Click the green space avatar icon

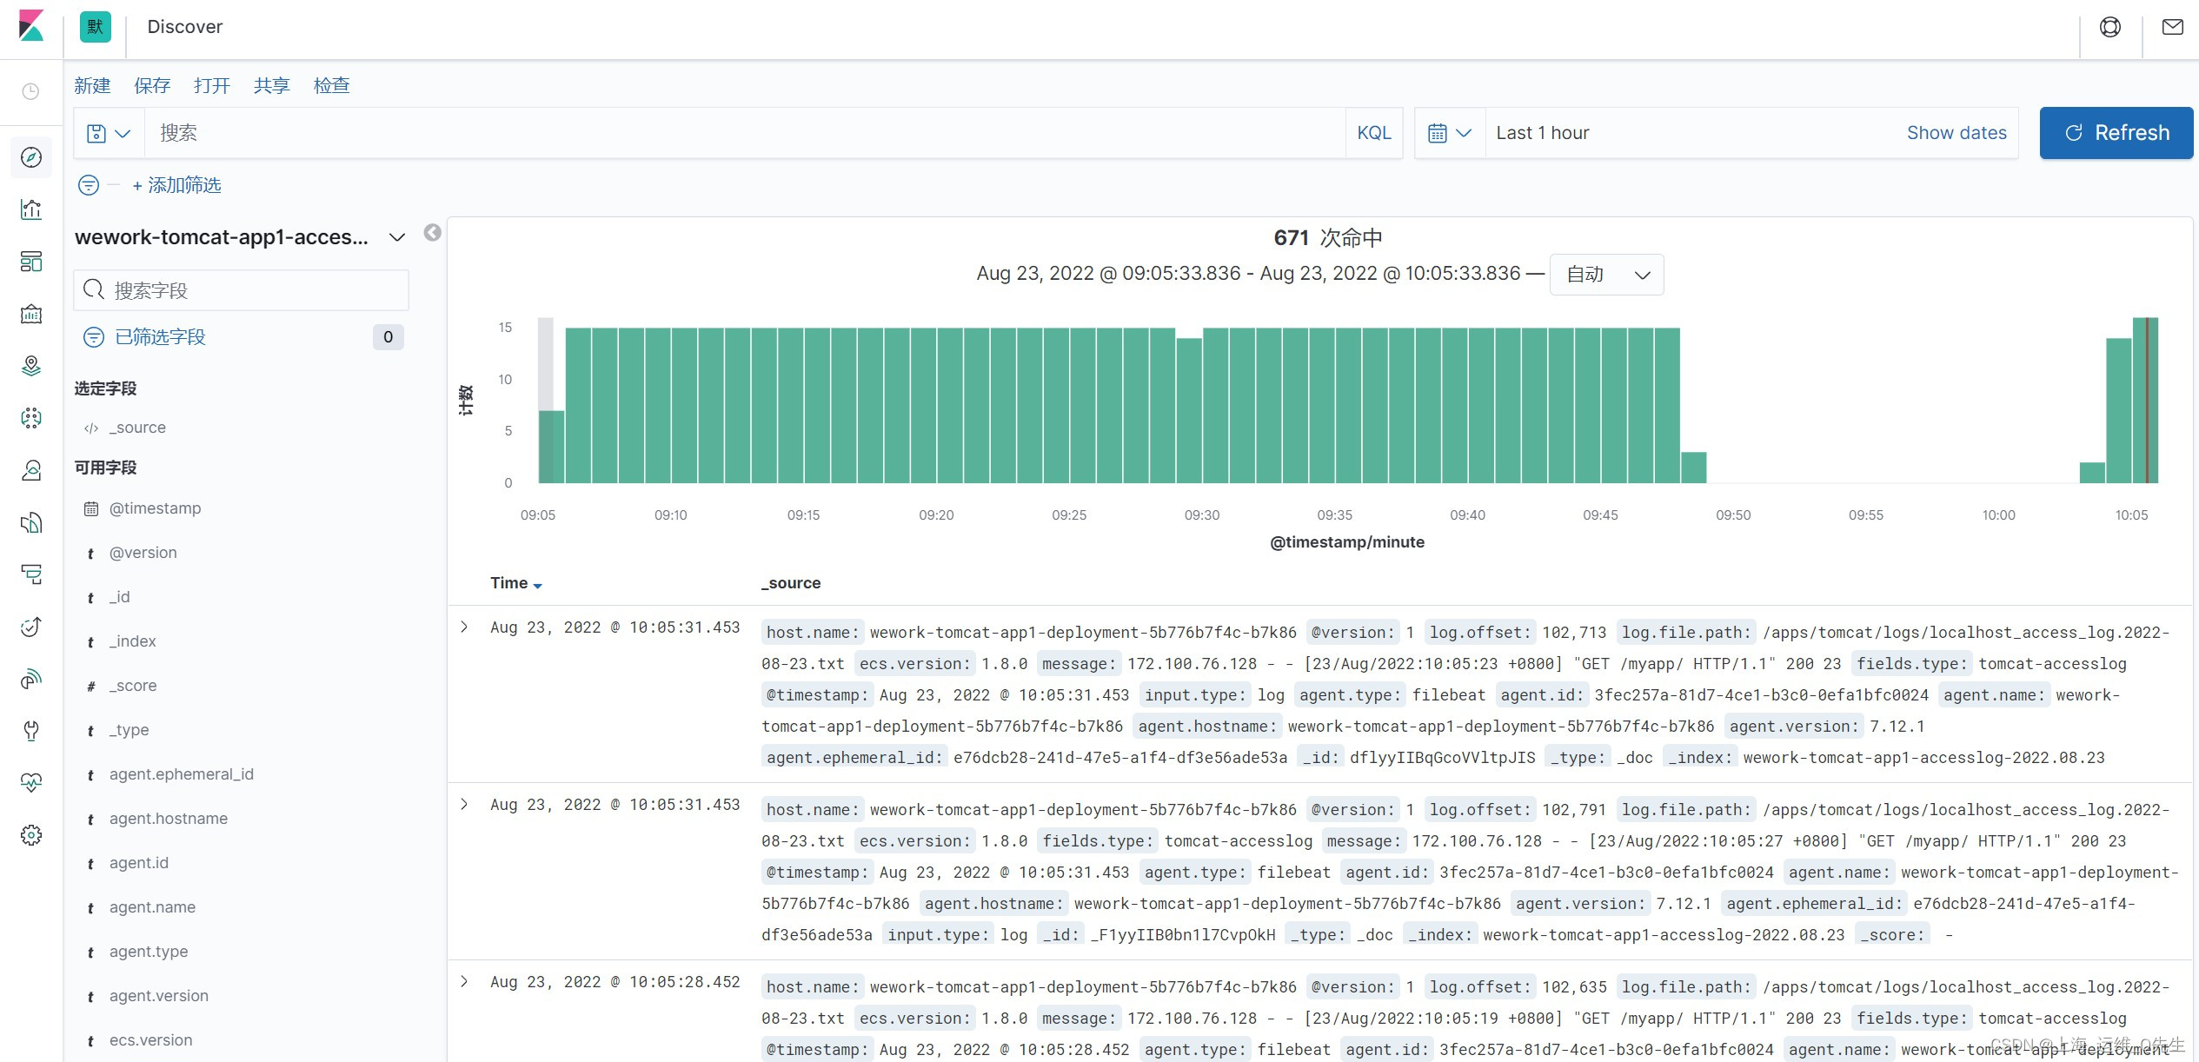96,27
